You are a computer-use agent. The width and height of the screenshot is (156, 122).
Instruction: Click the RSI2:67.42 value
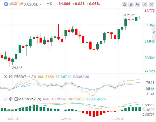pos(63,77)
